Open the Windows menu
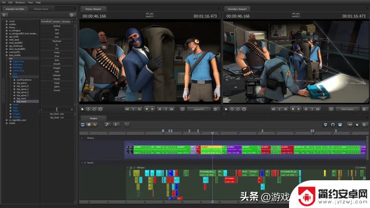The image size is (370, 208). point(20,2)
